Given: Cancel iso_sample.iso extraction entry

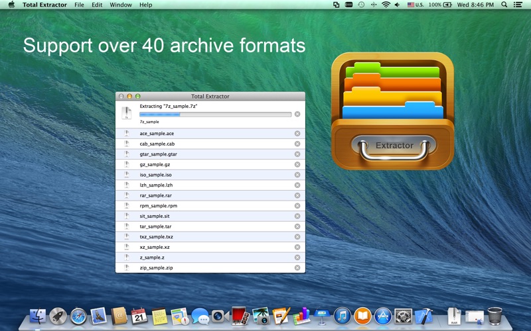Looking at the screenshot, I should click(297, 175).
